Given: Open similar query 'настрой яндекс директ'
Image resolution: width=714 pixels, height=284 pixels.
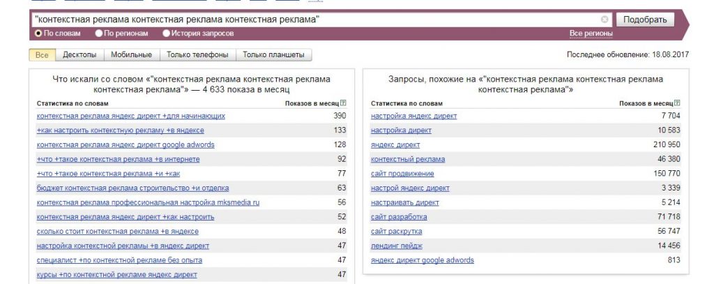Looking at the screenshot, I should (410, 188).
